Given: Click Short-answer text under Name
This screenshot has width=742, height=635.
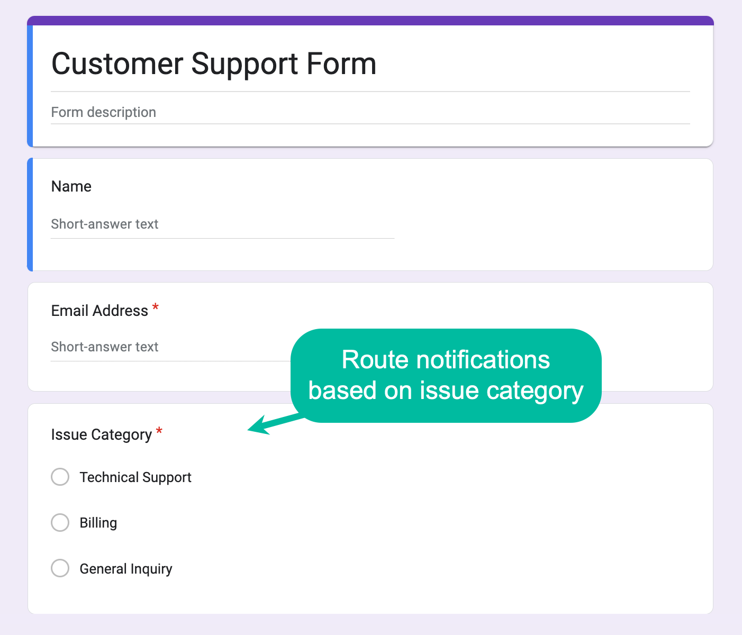Looking at the screenshot, I should click(105, 224).
